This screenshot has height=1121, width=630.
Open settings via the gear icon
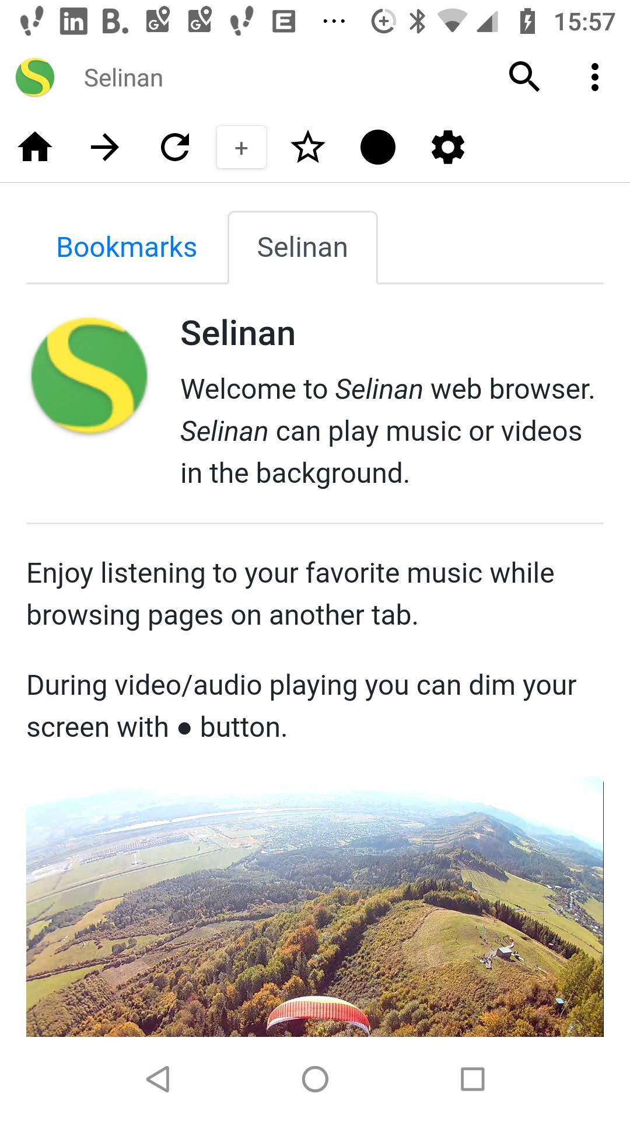tap(448, 148)
